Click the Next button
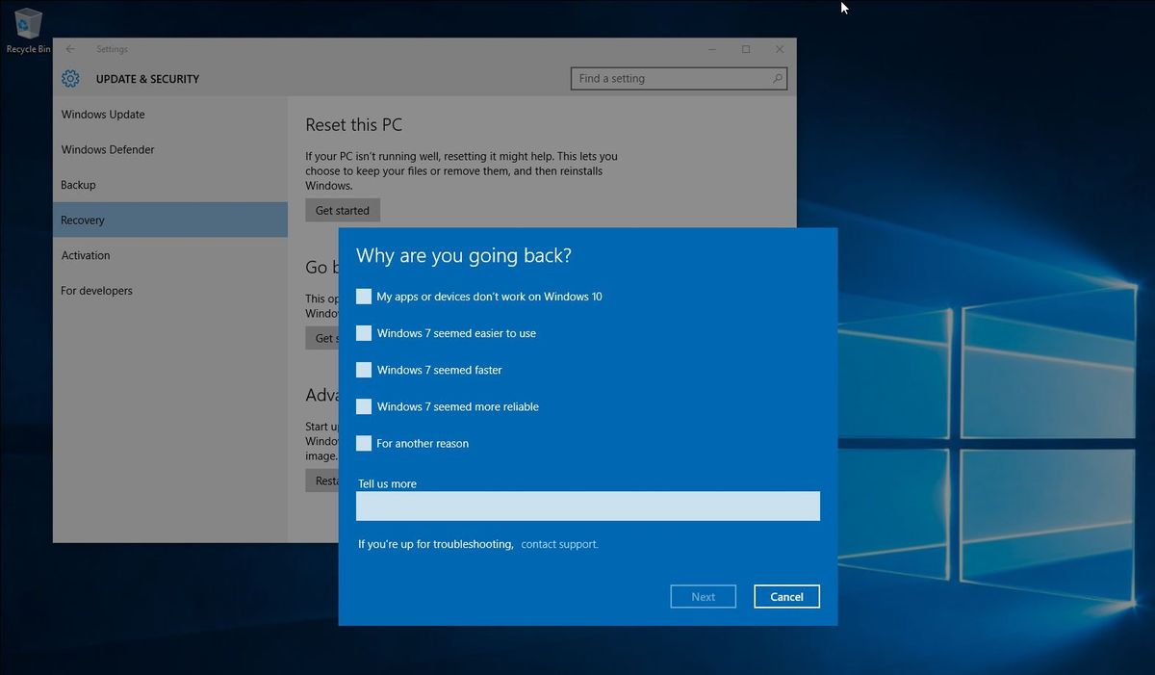Screen dimensions: 1155x675 (x=703, y=596)
